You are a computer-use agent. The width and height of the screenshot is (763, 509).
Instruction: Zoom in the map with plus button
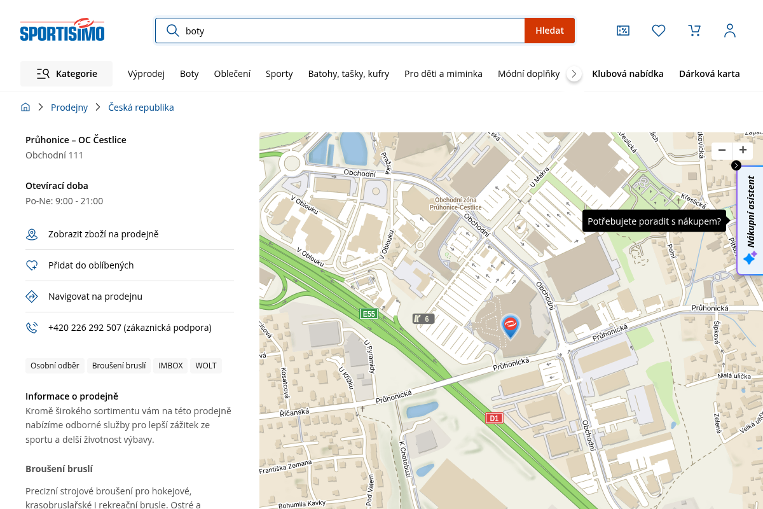(x=743, y=151)
